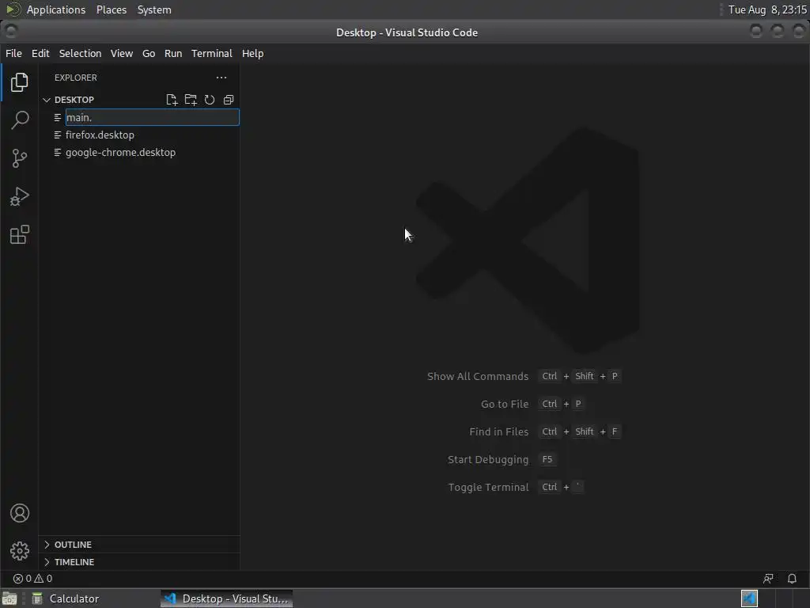Open the Accounts menu icon
The height and width of the screenshot is (608, 810).
pos(20,513)
